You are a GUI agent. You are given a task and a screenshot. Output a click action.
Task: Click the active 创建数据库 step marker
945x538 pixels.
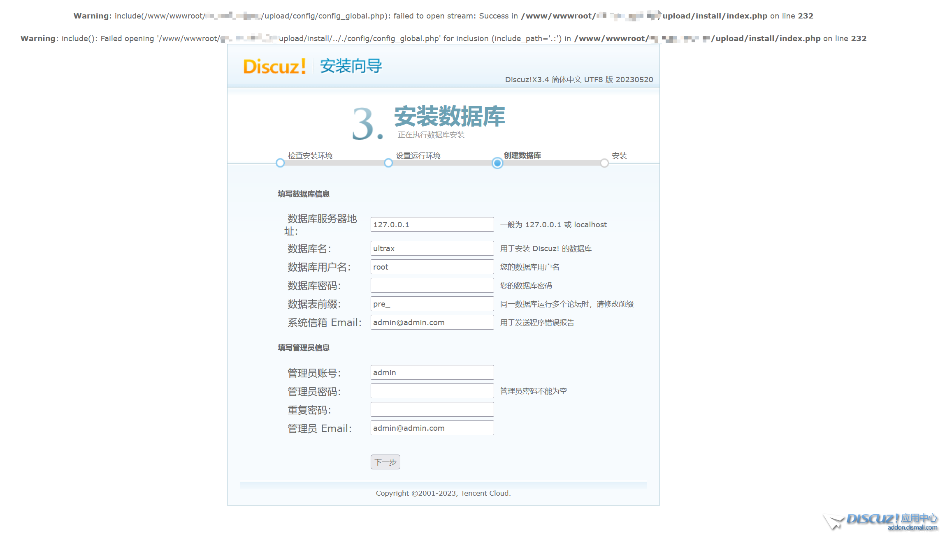(x=497, y=163)
